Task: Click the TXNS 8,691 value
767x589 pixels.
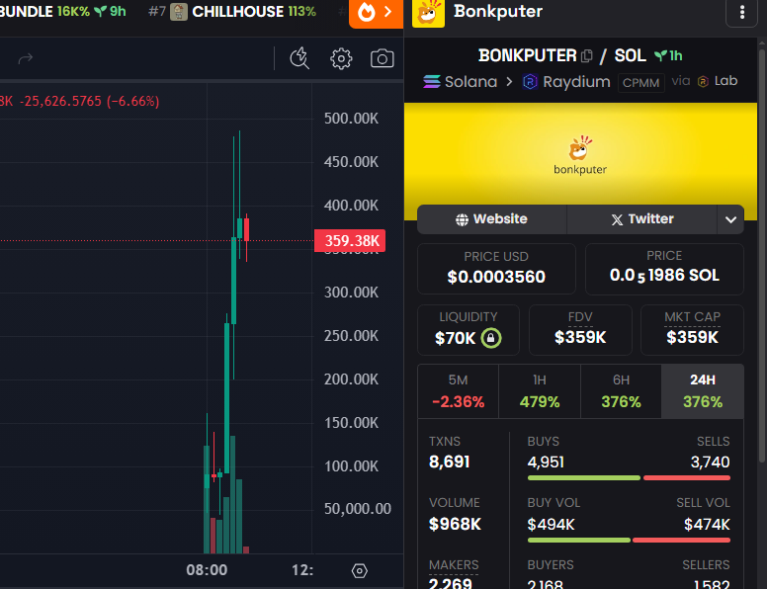Action: (449, 462)
